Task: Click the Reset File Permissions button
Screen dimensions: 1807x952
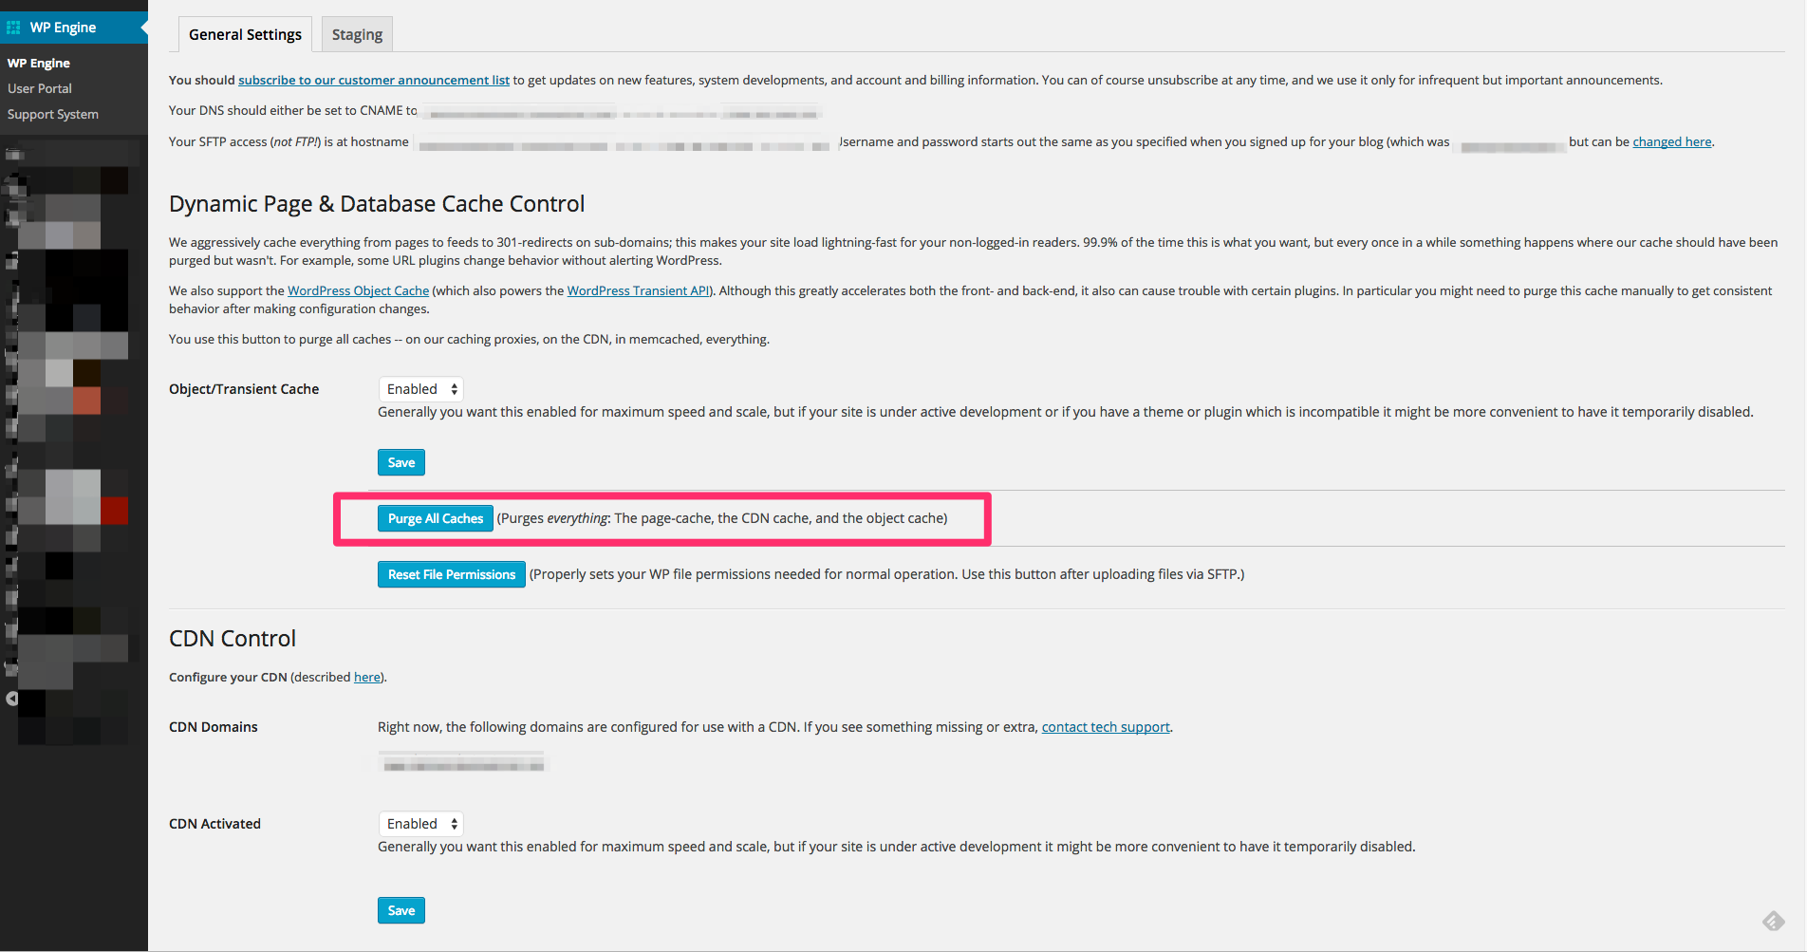Action: (451, 575)
